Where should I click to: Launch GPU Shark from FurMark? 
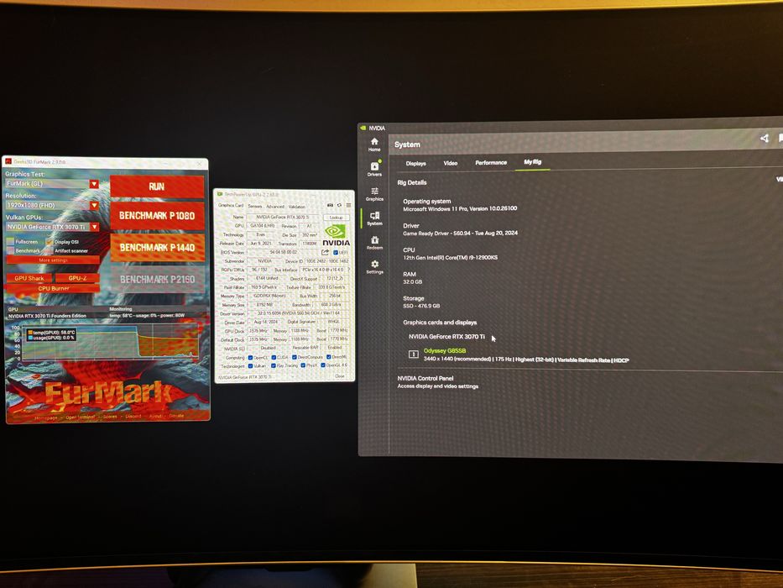tap(29, 278)
